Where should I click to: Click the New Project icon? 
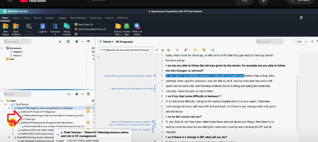coord(6,26)
